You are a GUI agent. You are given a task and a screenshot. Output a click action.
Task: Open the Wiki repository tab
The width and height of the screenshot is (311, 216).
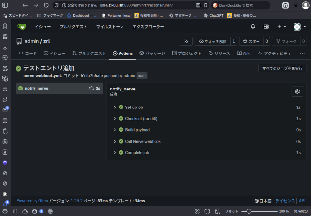(244, 53)
